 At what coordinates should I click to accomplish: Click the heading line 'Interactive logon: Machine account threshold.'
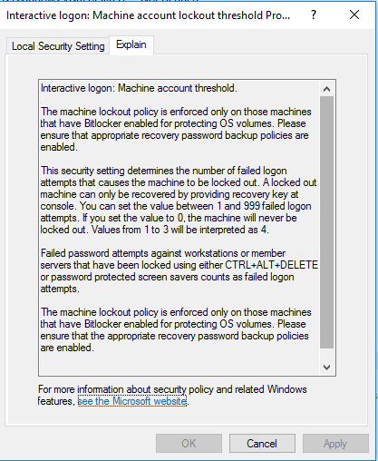click(x=139, y=88)
